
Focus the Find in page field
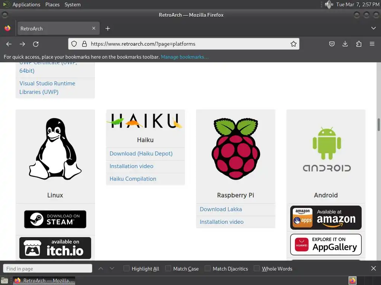tap(48, 269)
